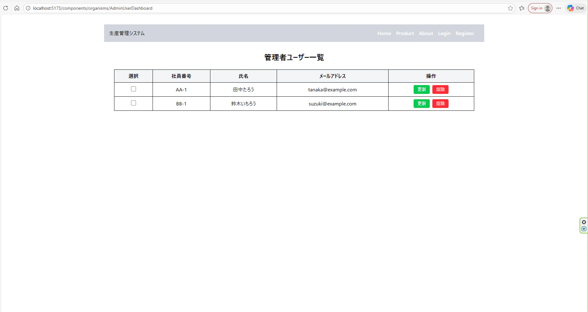Click the 操作 column header
Screen dimensions: 588x312
click(x=431, y=76)
